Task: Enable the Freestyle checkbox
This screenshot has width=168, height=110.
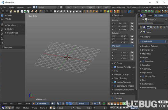Action: pyautogui.click(x=143, y=61)
